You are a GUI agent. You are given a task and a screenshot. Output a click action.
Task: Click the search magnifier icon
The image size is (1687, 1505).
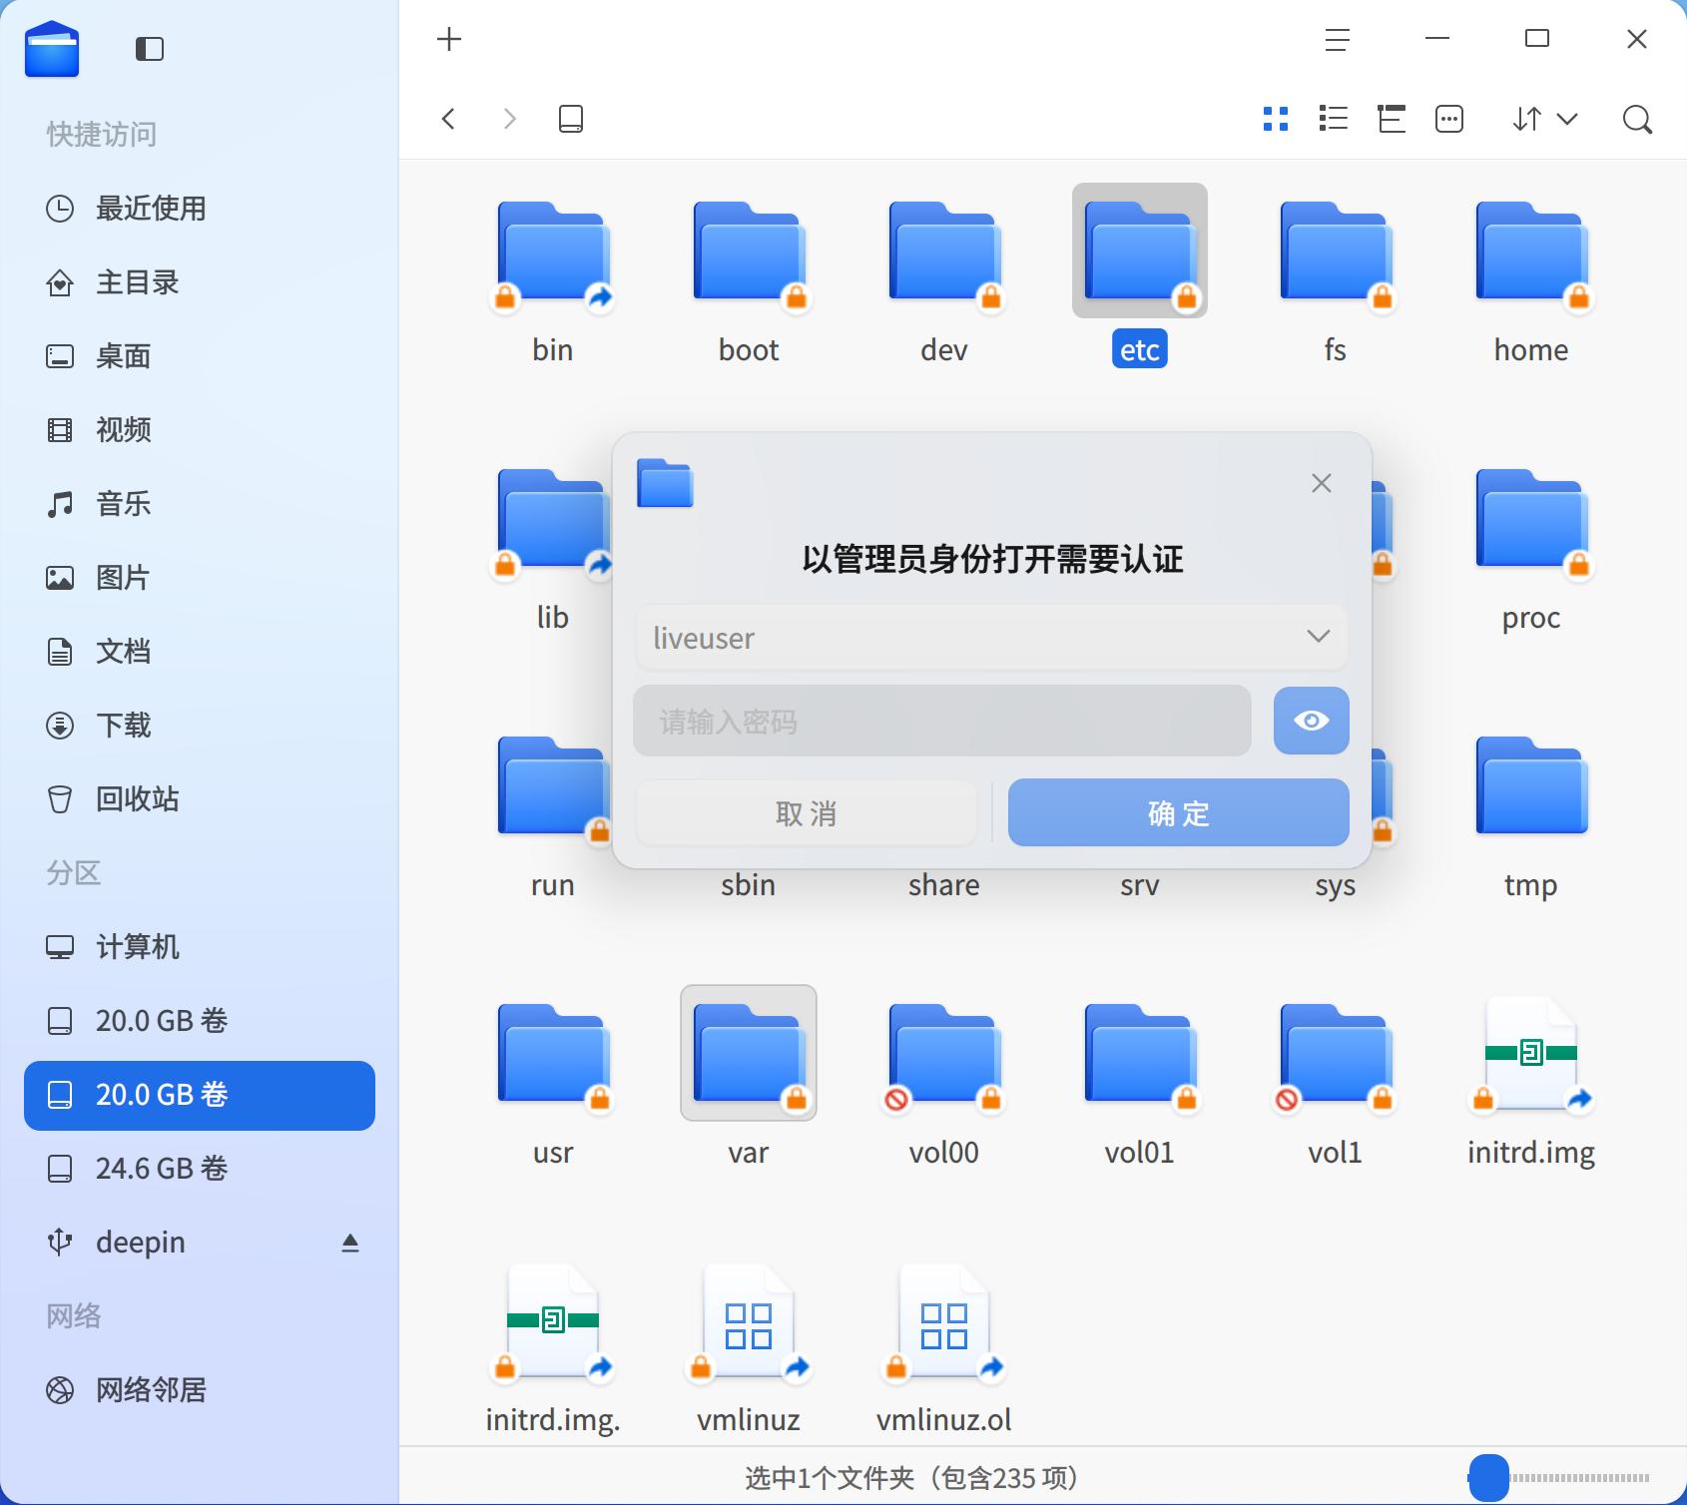point(1637,120)
